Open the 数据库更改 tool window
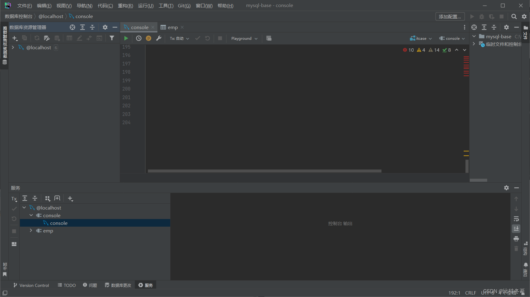Image resolution: width=530 pixels, height=297 pixels. tap(118, 285)
